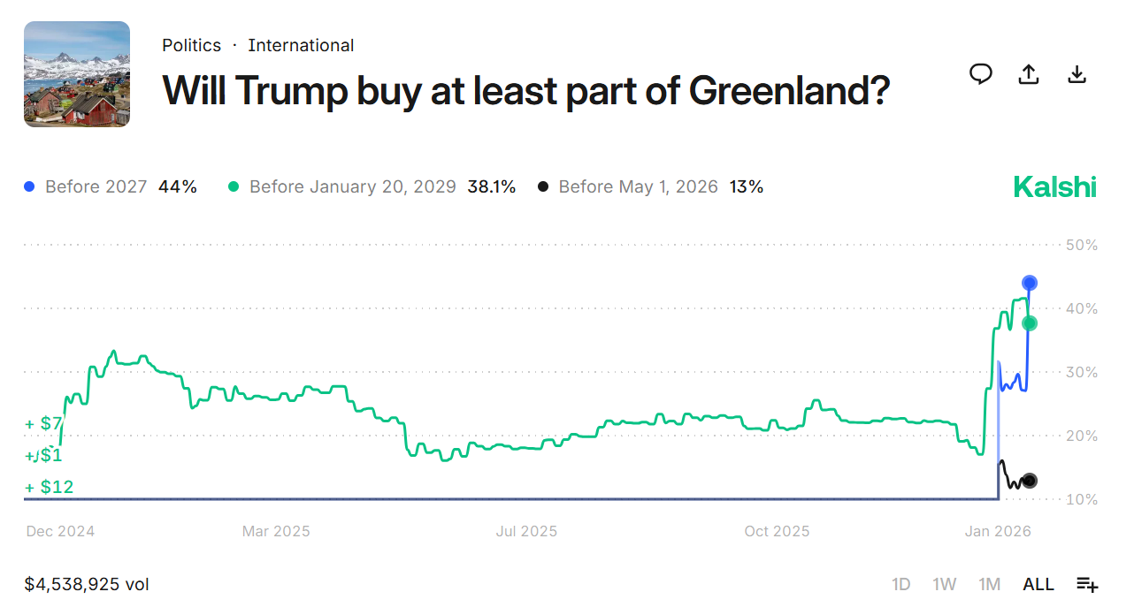Share the Greenland market
Viewport: 1134px width, 607px height.
point(1028,74)
